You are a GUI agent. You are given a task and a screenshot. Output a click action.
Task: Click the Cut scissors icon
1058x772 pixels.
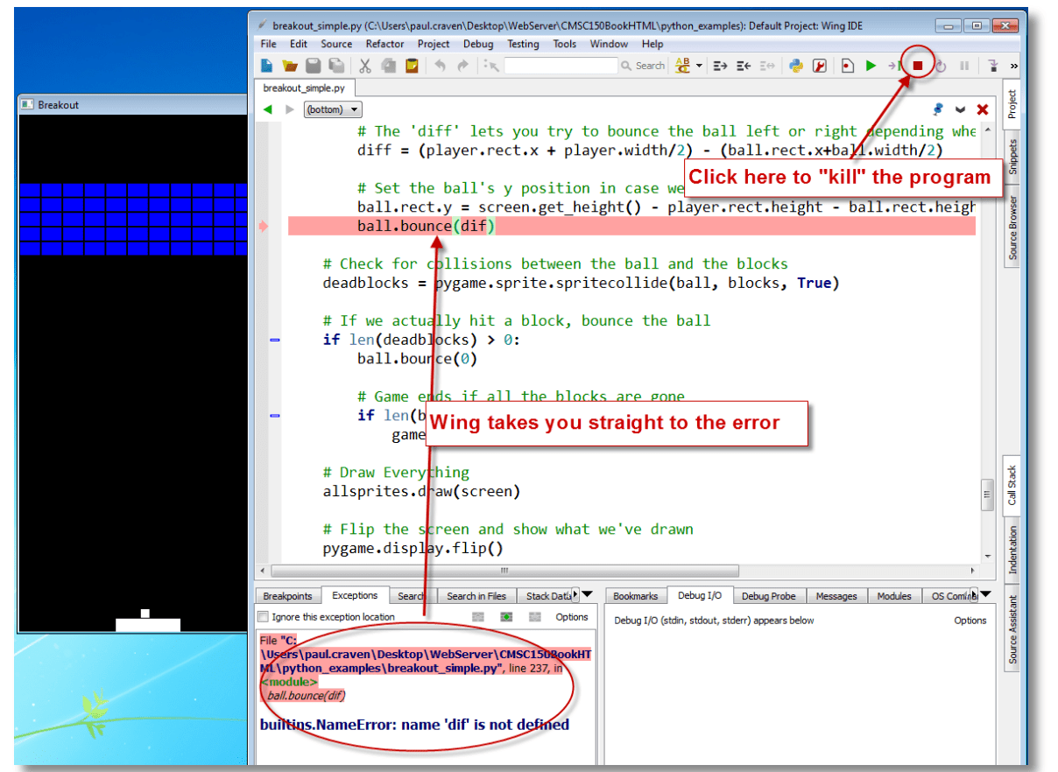[365, 66]
